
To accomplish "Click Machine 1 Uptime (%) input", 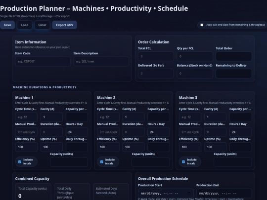I will tap(51, 147).
